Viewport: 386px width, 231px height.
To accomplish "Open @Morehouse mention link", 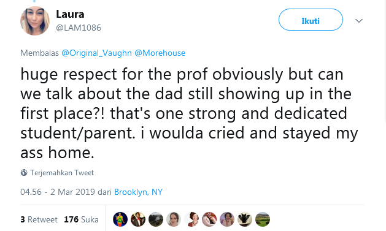I will (x=160, y=53).
